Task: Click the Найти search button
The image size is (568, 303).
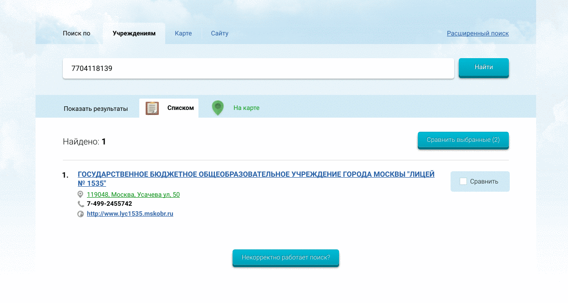Action: [483, 67]
